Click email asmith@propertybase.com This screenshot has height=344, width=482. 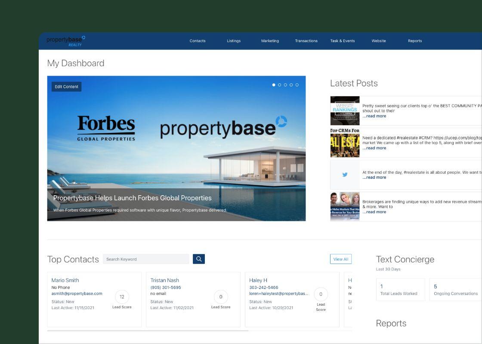coord(77,294)
